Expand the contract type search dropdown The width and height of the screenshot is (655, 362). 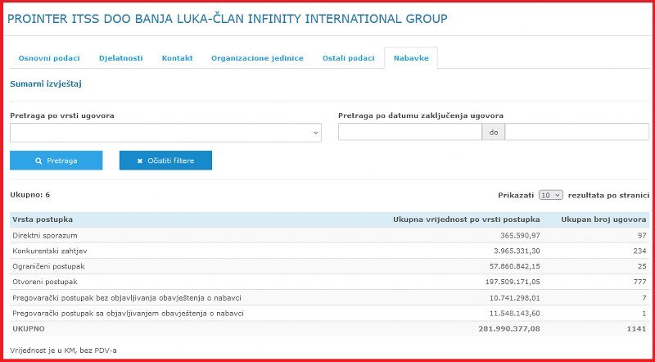(166, 133)
